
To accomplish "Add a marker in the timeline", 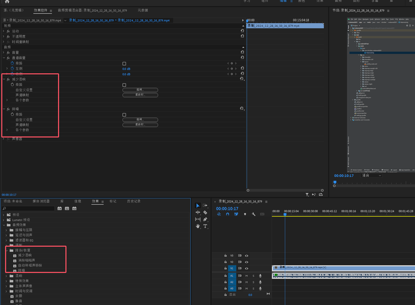I will [245, 214].
